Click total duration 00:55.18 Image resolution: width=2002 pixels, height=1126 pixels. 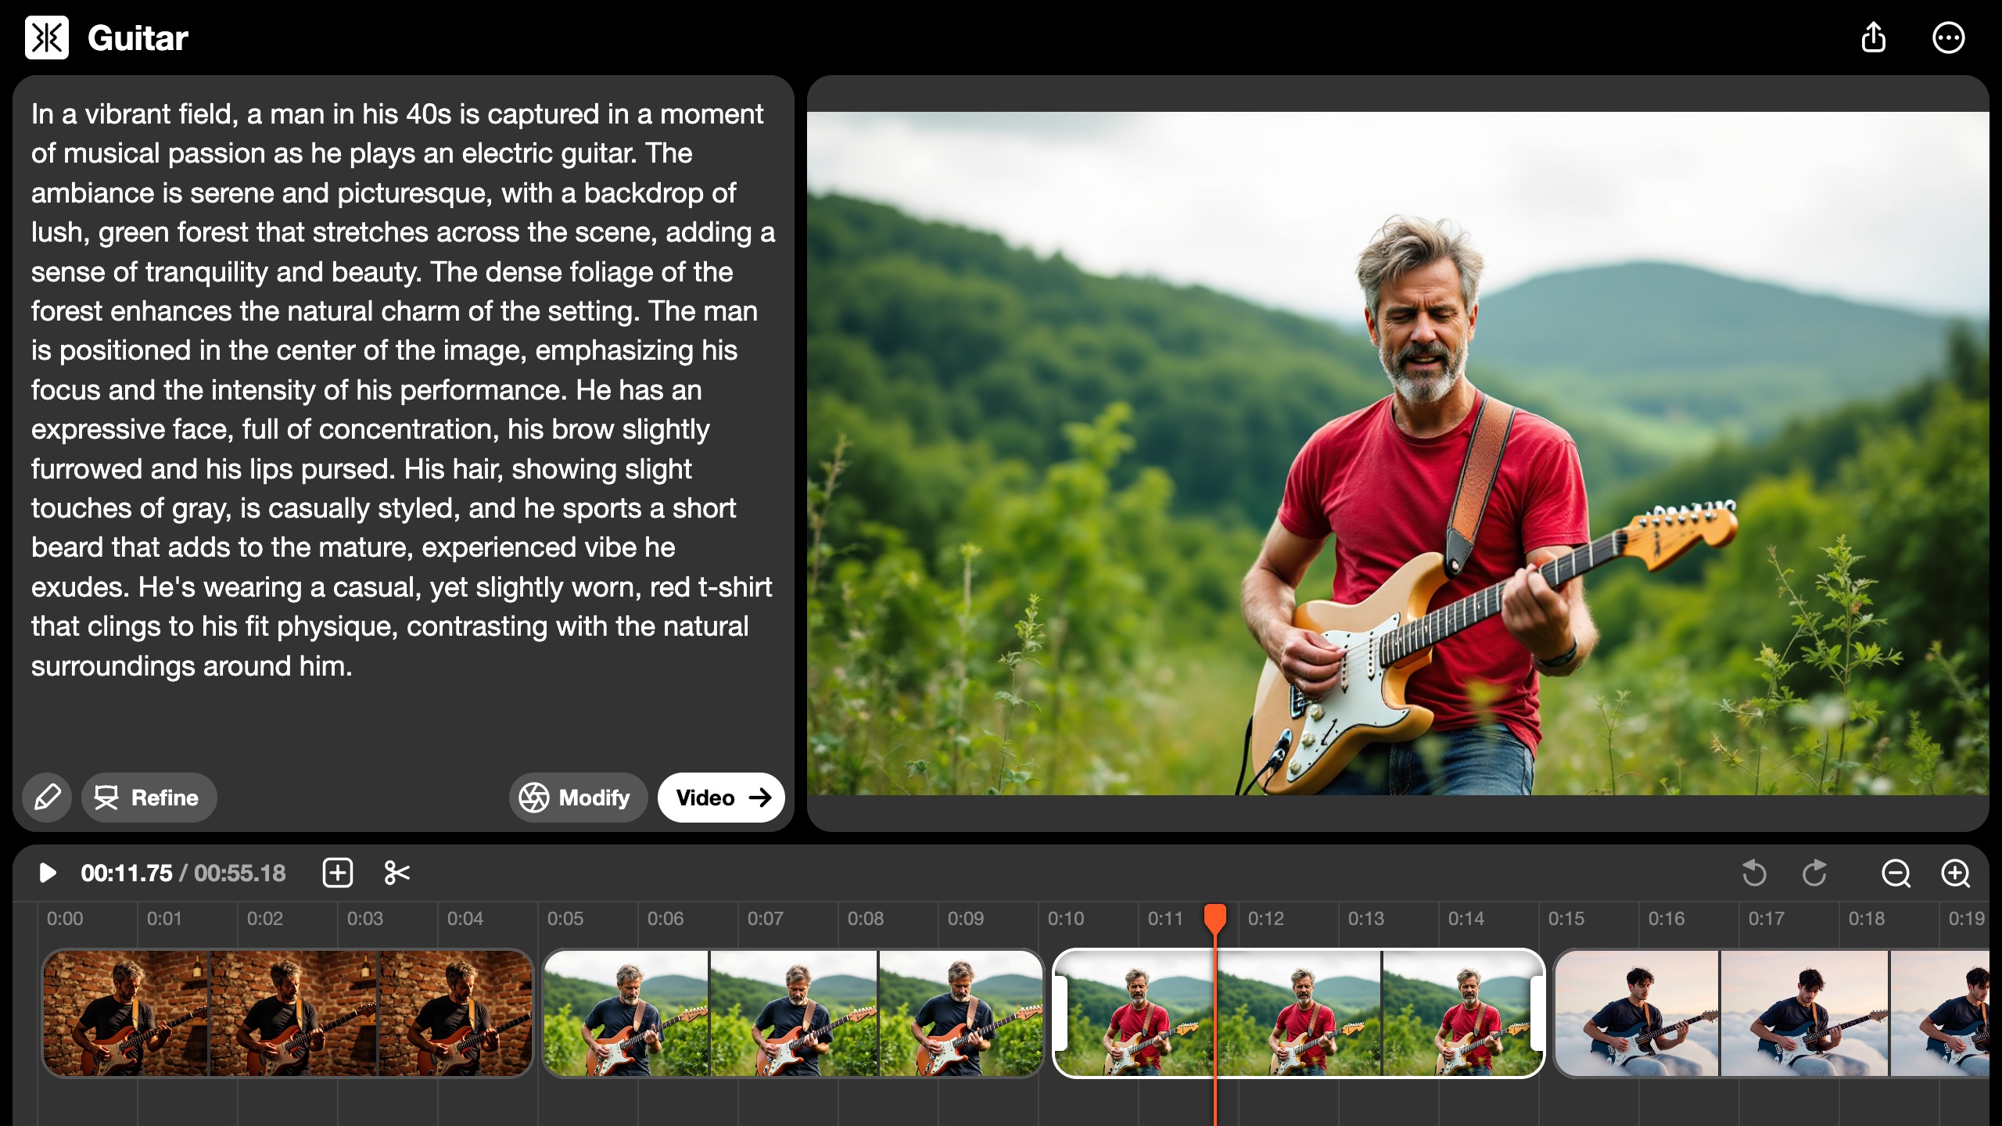click(x=240, y=873)
